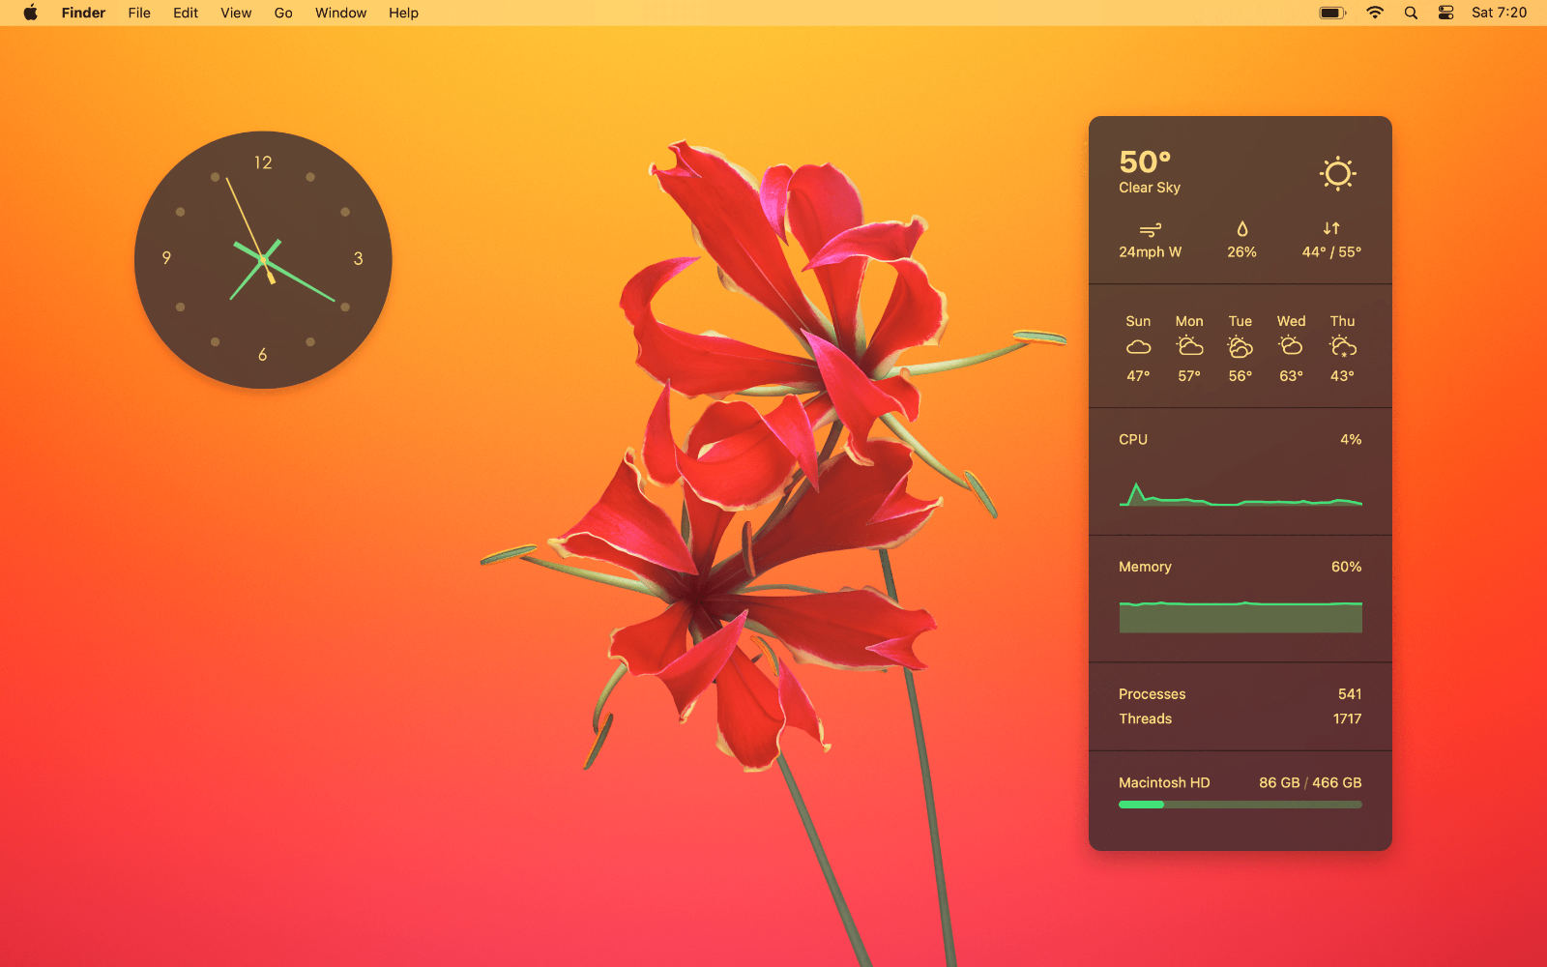Click the Wi-Fi status icon
Viewport: 1547px width, 967px height.
[x=1374, y=13]
